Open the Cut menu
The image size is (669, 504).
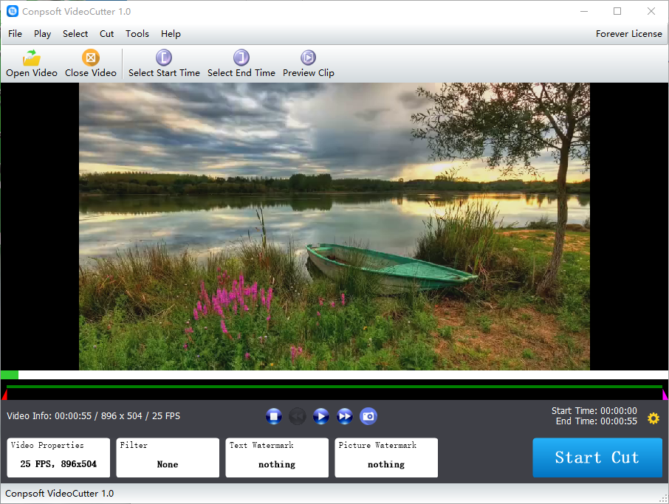pyautogui.click(x=106, y=34)
